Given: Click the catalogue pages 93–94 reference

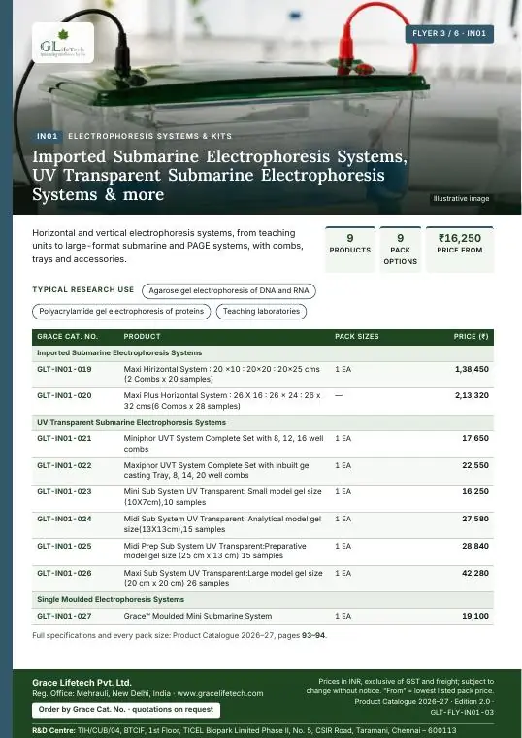Looking at the screenshot, I should 313,635.
